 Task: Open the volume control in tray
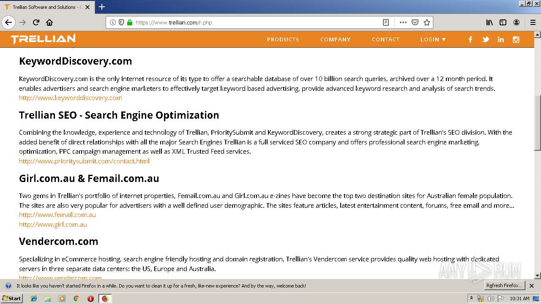click(491, 299)
